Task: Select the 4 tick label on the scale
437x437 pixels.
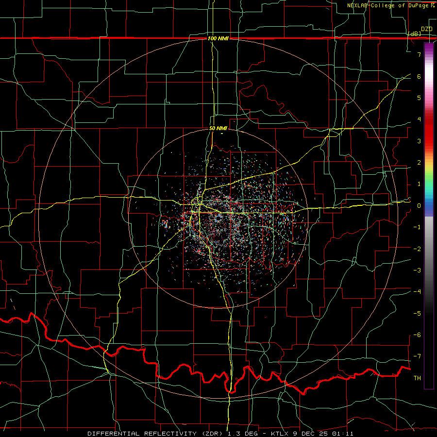Action: tap(419, 119)
